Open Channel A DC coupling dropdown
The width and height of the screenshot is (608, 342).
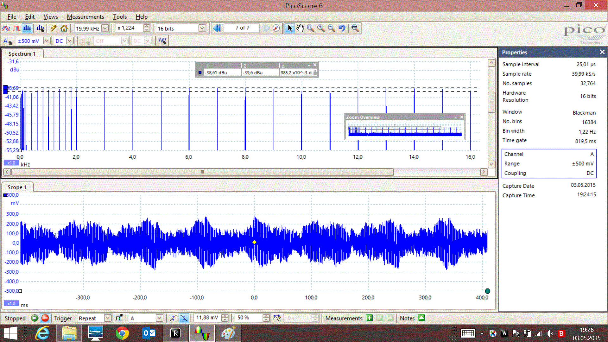(70, 41)
